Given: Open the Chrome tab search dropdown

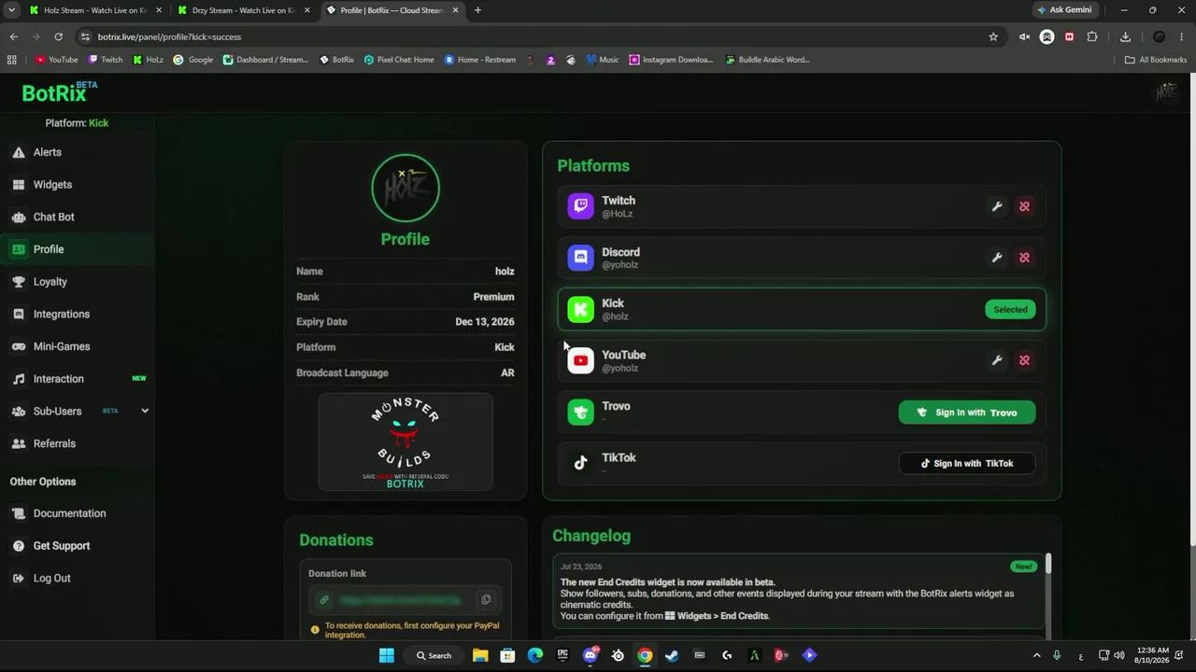Looking at the screenshot, I should point(11,10).
